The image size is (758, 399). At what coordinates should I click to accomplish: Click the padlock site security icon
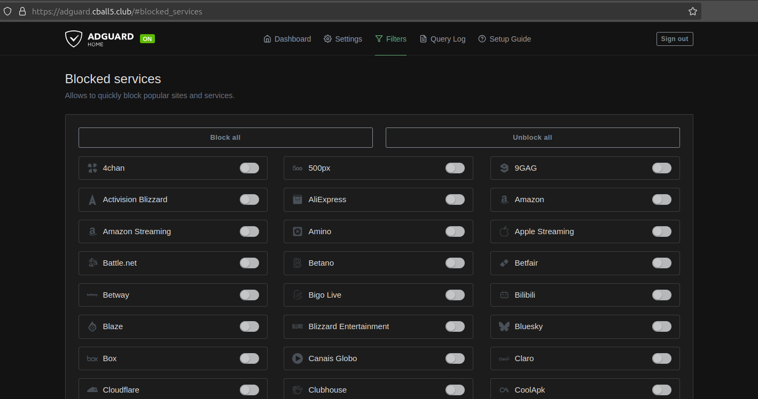[22, 11]
